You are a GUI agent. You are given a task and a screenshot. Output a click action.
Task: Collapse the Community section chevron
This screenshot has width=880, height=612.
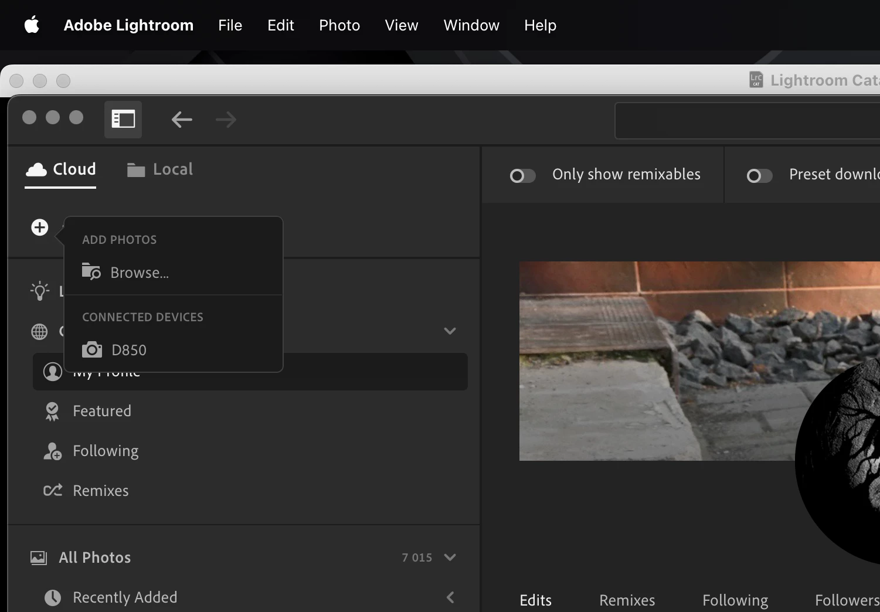click(x=450, y=331)
